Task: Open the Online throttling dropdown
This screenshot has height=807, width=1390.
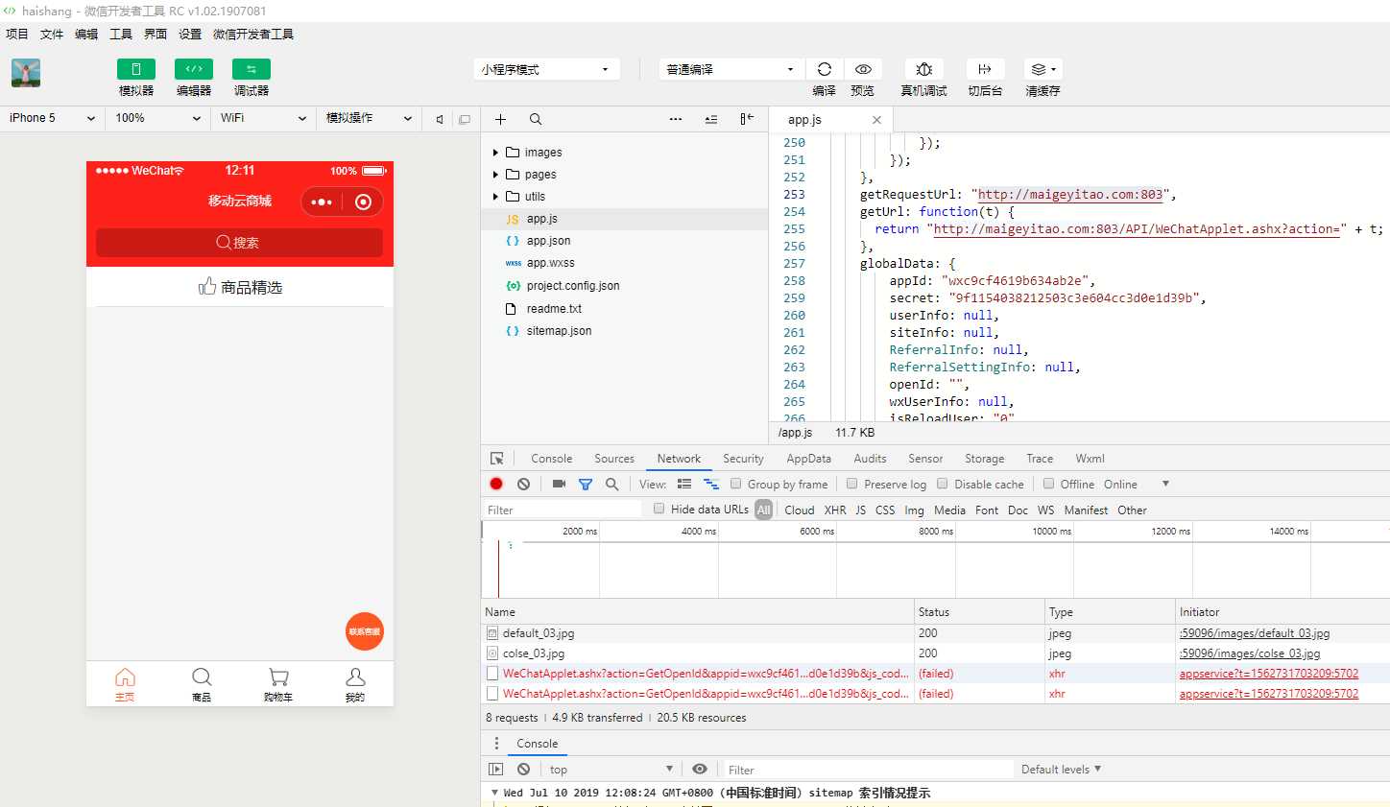Action: [1137, 485]
